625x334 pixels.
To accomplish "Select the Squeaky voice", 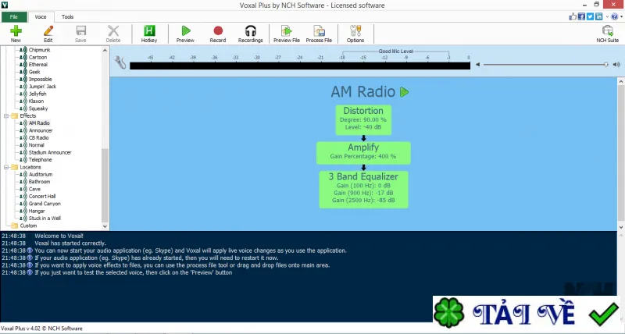I will pyautogui.click(x=38, y=108).
